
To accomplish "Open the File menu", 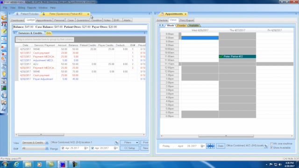I will (x=5, y=8).
